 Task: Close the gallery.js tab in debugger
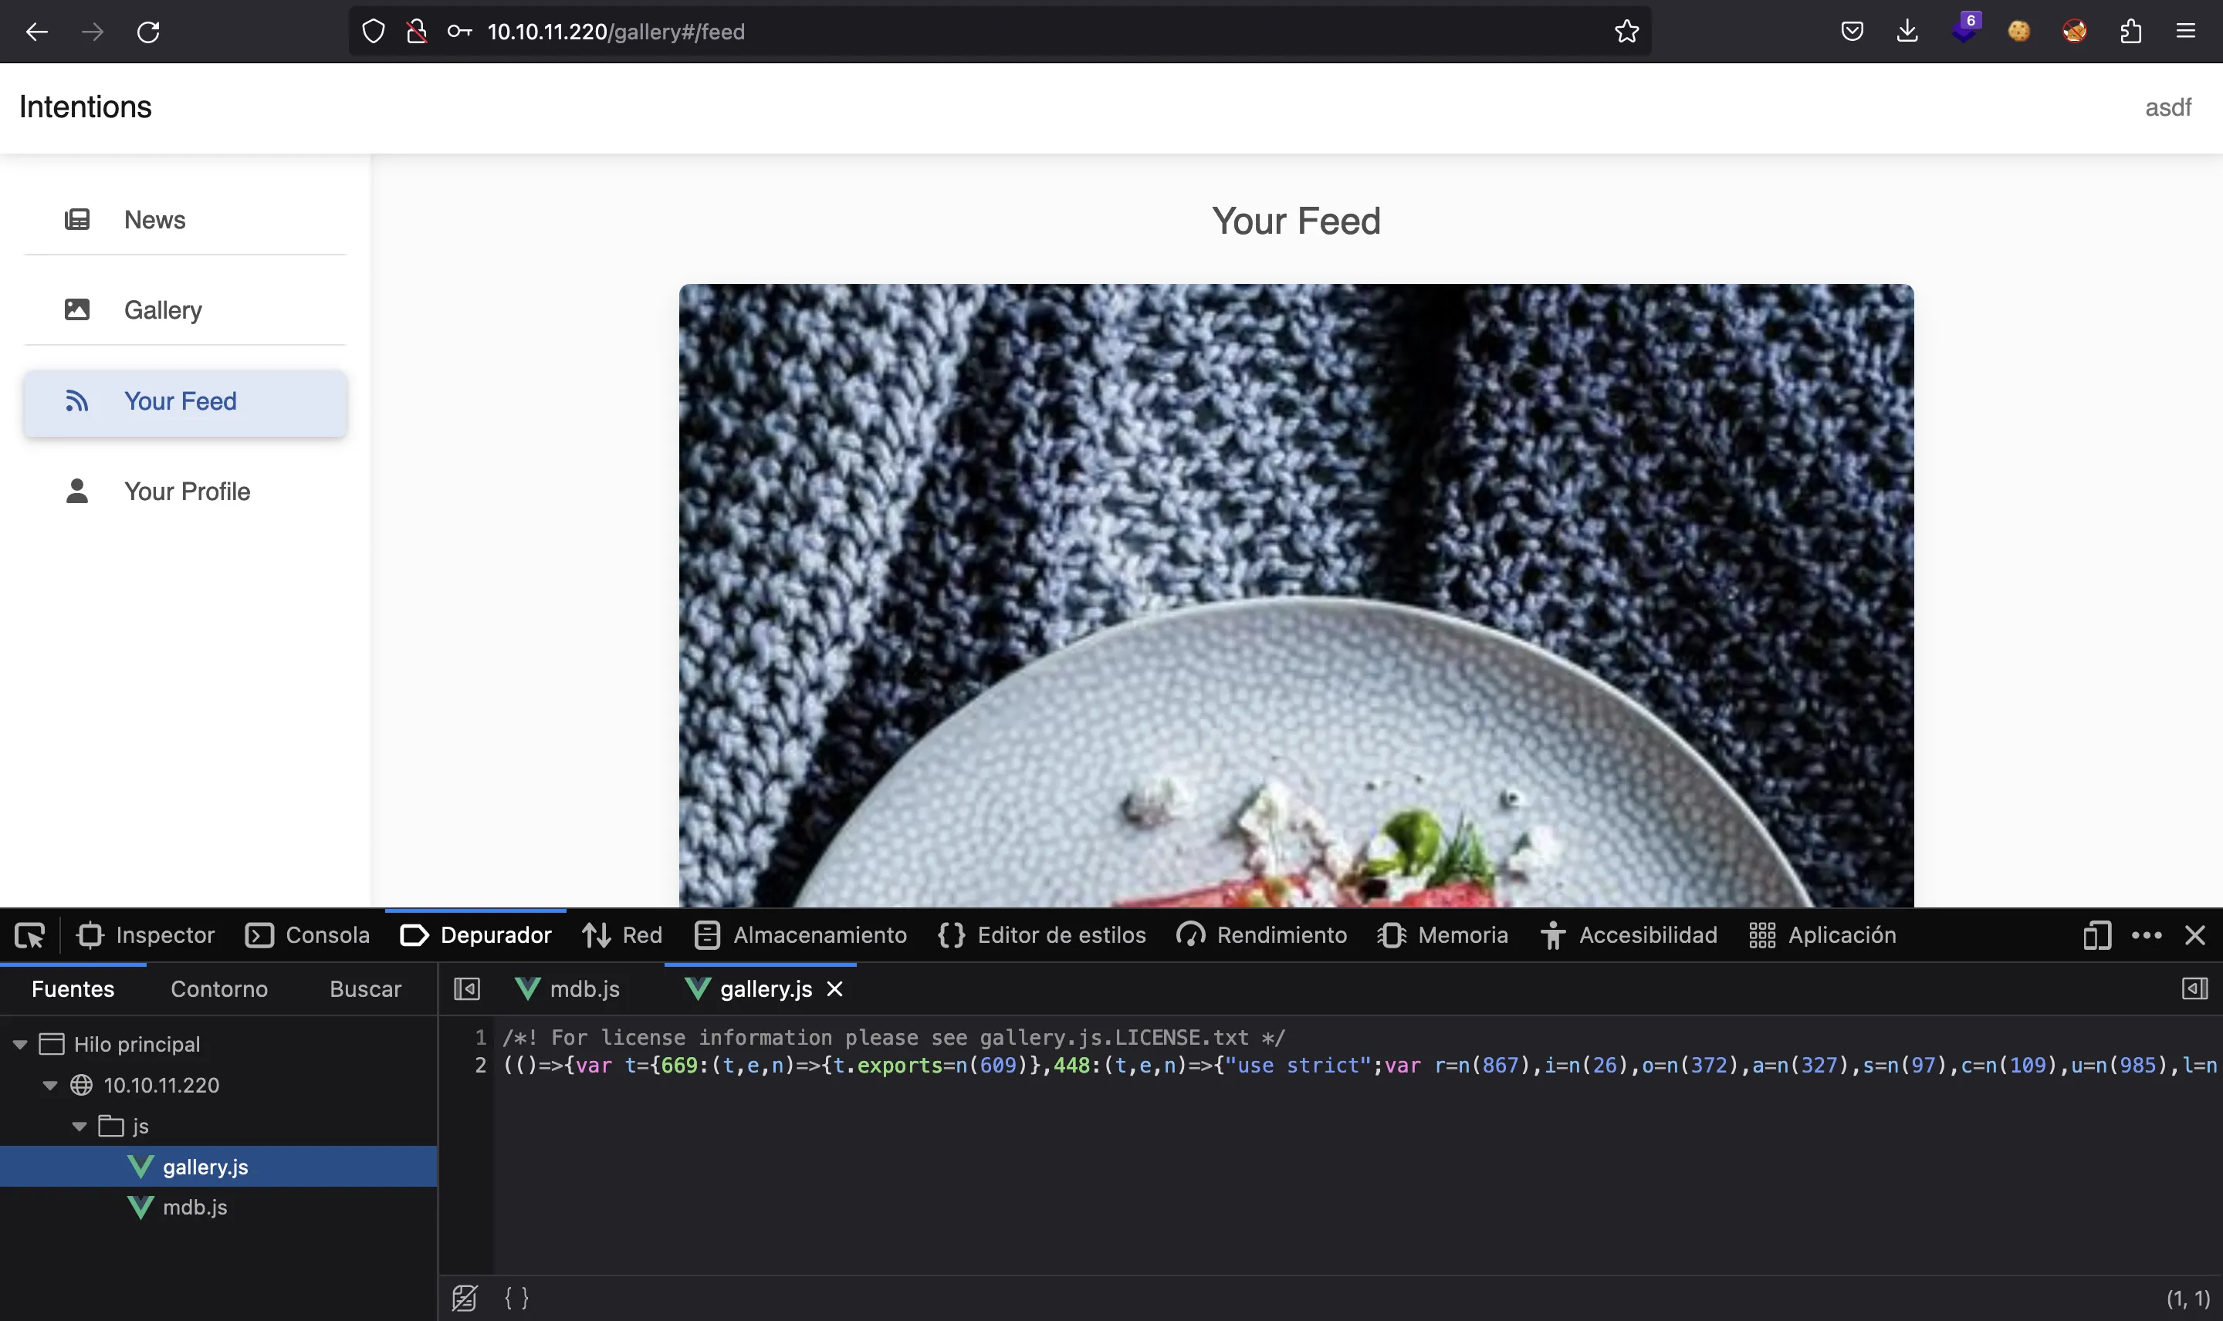[834, 989]
